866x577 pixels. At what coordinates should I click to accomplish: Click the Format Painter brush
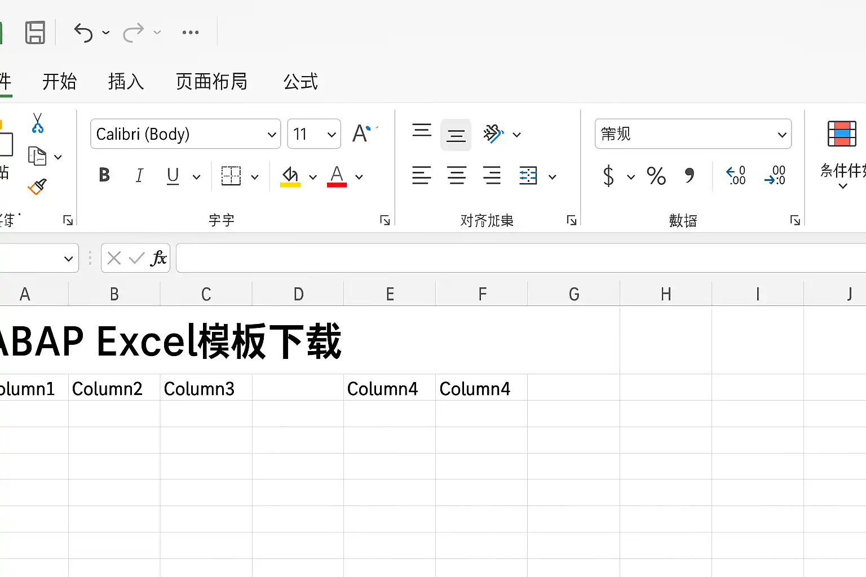coord(37,187)
